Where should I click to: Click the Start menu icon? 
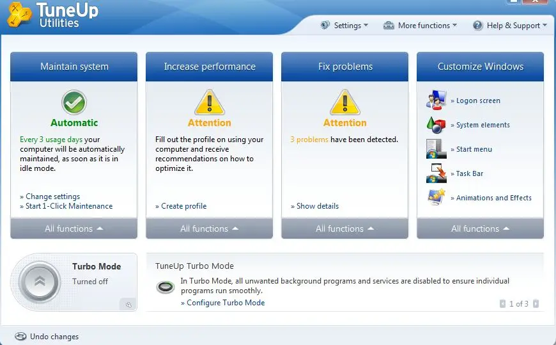[436, 149]
